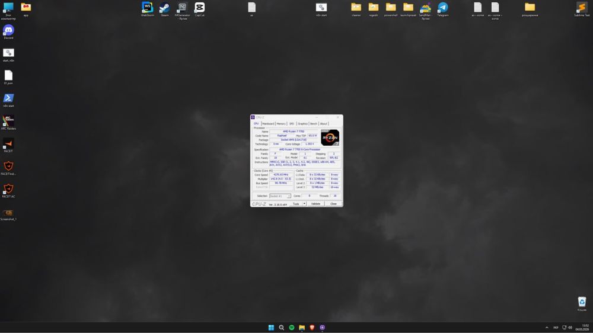Open taskbar Search
This screenshot has height=333, width=593.
tap(281, 327)
